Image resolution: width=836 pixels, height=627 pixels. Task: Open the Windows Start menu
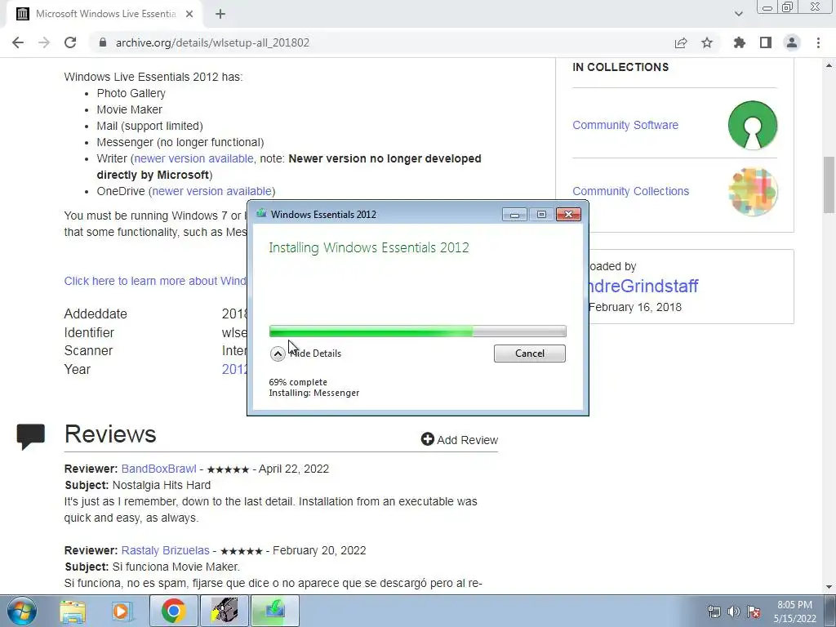(22, 611)
